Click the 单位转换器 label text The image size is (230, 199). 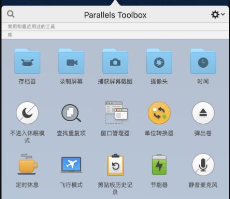pos(159,133)
